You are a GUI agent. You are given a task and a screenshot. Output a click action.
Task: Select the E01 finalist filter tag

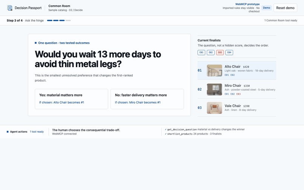(x=201, y=52)
